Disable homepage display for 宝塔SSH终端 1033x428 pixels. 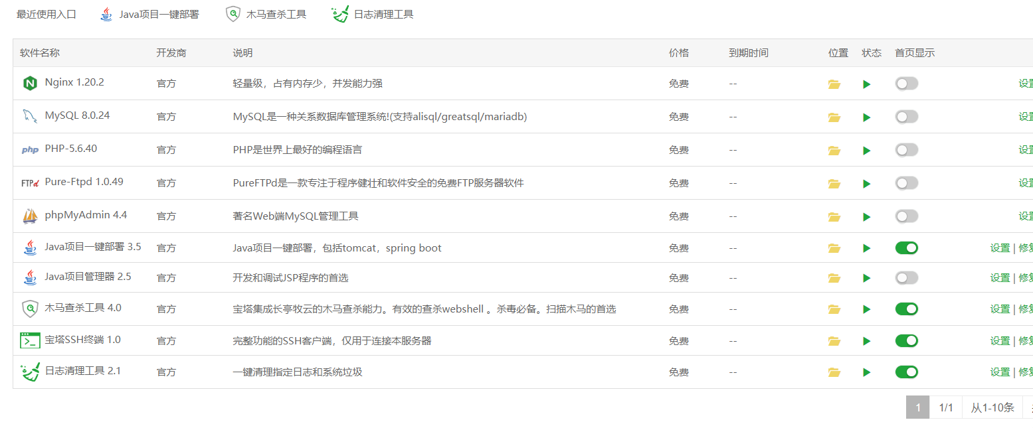click(907, 340)
